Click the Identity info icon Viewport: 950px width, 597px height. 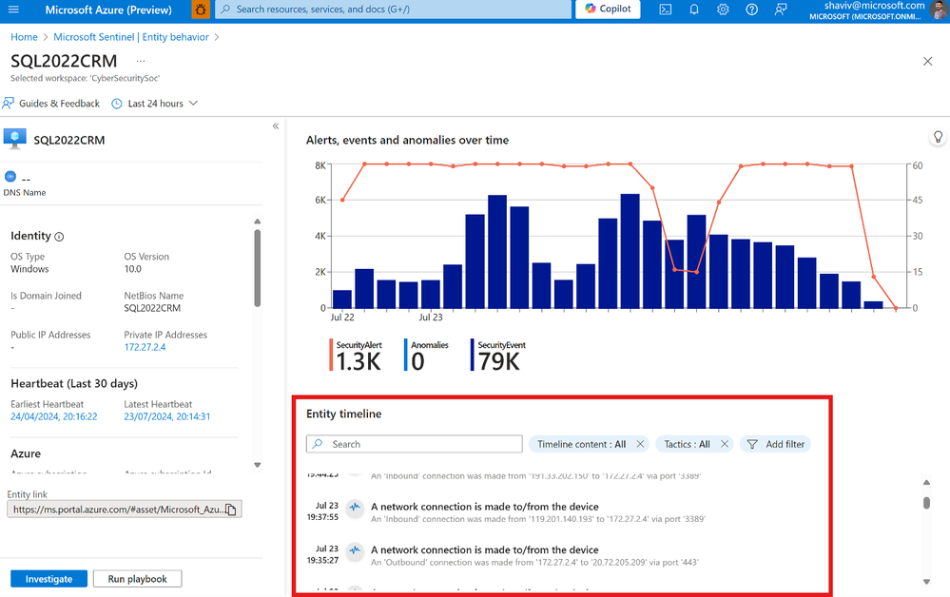(x=59, y=237)
